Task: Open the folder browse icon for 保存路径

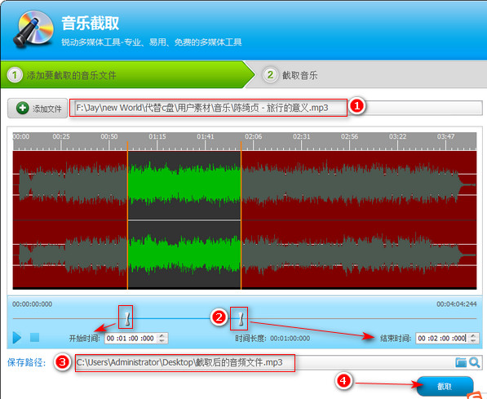Action: pyautogui.click(x=461, y=362)
